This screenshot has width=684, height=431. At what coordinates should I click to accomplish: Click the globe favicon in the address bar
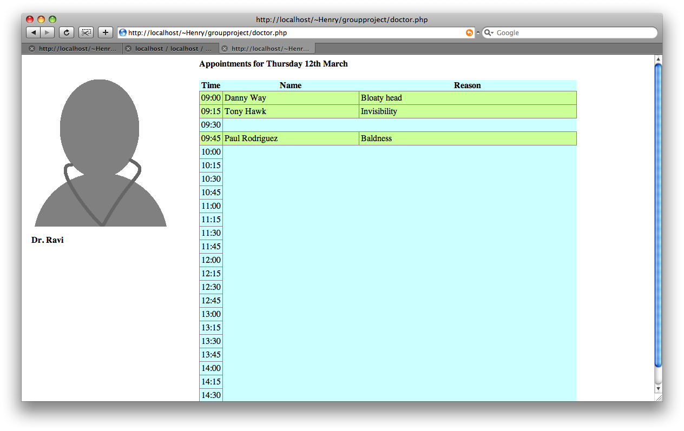(122, 32)
